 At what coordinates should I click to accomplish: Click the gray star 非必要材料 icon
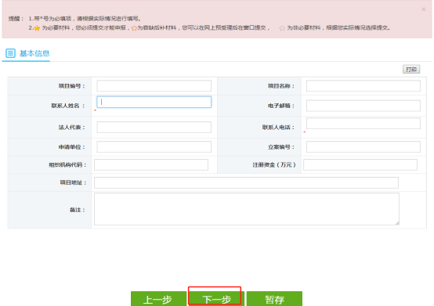click(282, 28)
